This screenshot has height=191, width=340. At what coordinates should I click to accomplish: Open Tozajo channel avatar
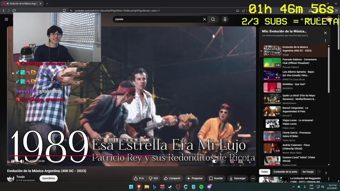pyautogui.click(x=11, y=178)
